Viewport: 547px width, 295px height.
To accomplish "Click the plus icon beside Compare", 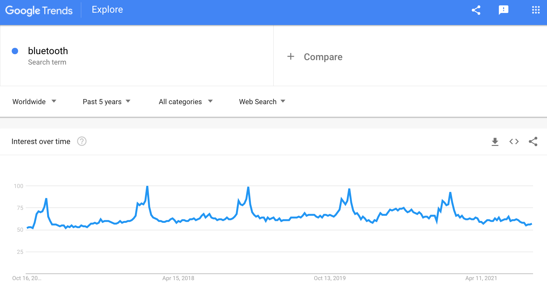I will pyautogui.click(x=290, y=57).
